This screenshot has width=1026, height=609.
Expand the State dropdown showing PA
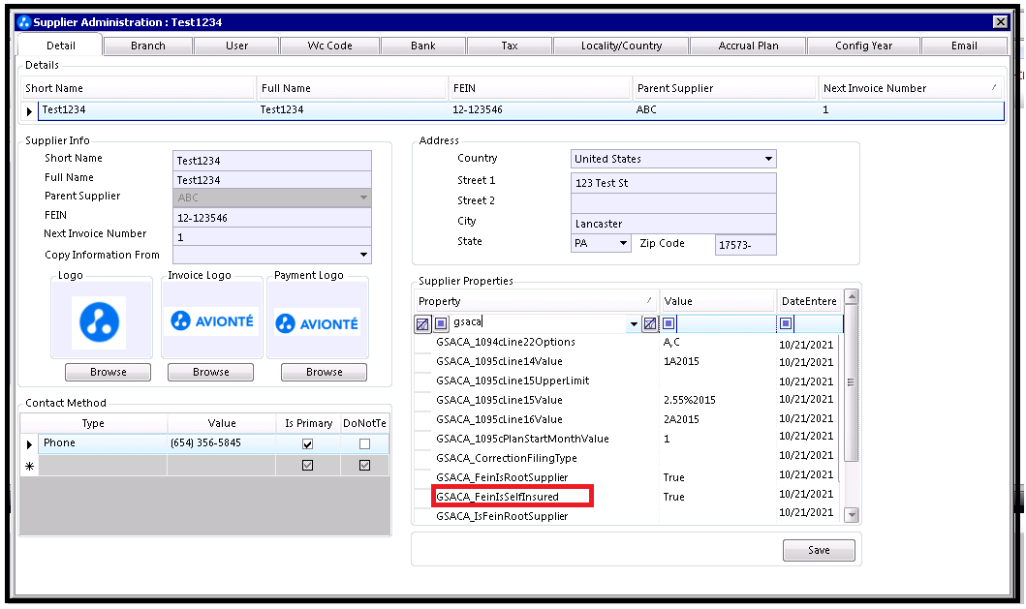[601, 243]
